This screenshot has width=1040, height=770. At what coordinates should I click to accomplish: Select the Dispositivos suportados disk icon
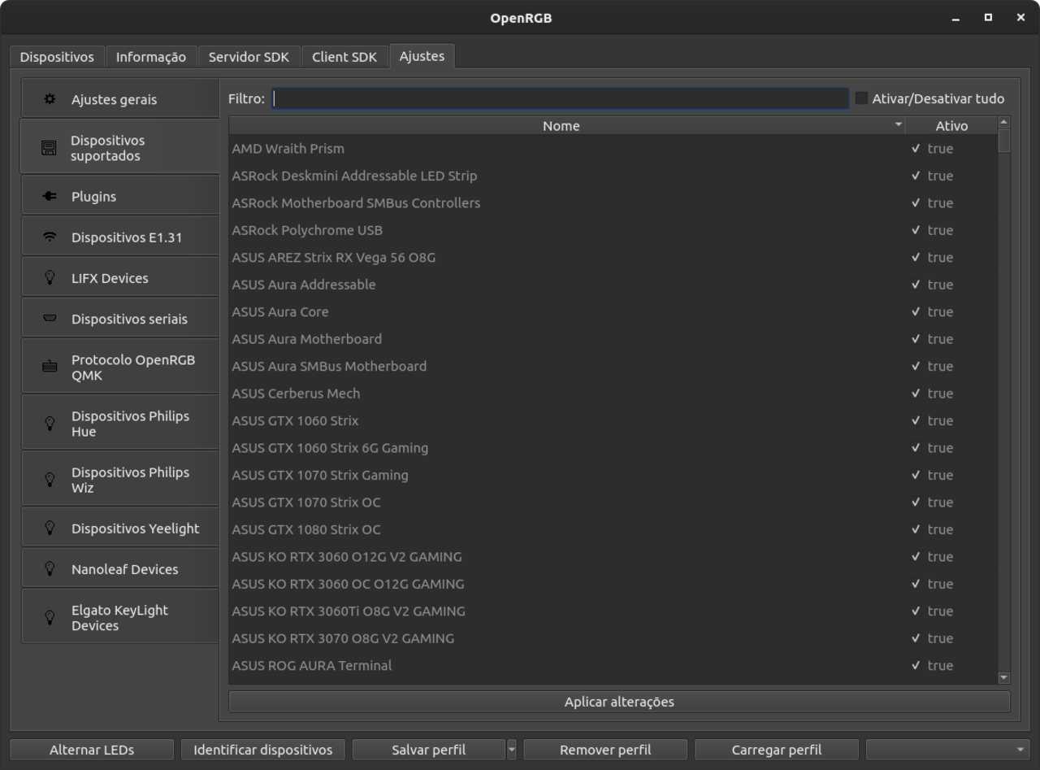pyautogui.click(x=49, y=147)
